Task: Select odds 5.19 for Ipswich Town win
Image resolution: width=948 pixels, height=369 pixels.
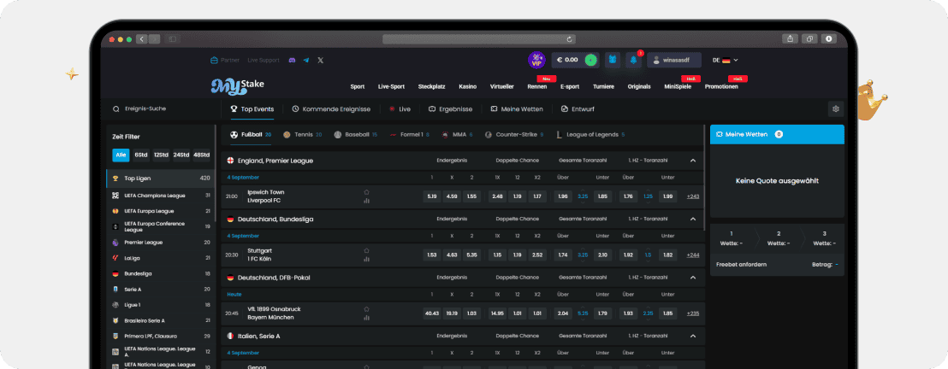Action: [432, 196]
